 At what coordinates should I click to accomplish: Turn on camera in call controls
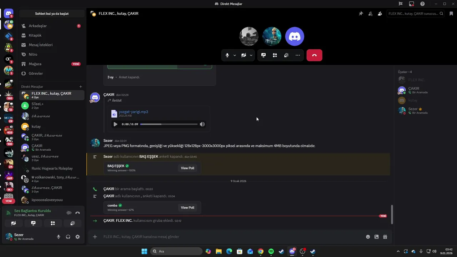[243, 55]
